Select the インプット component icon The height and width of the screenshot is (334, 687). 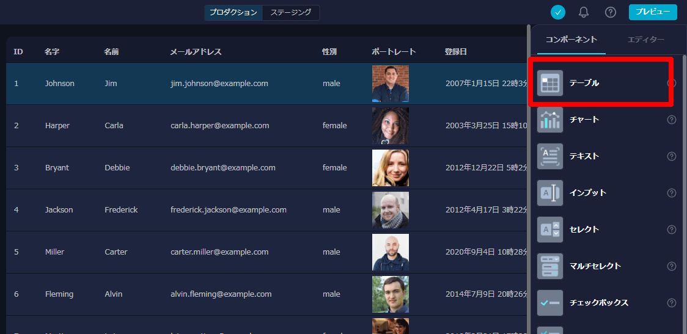point(550,193)
